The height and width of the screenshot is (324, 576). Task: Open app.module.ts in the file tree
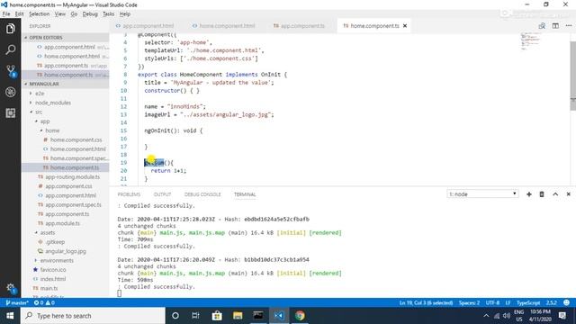coord(62,223)
